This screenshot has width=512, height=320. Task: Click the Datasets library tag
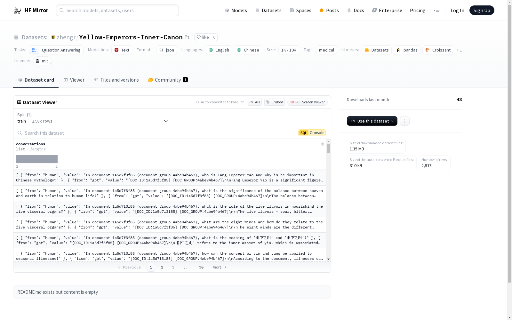pos(376,50)
